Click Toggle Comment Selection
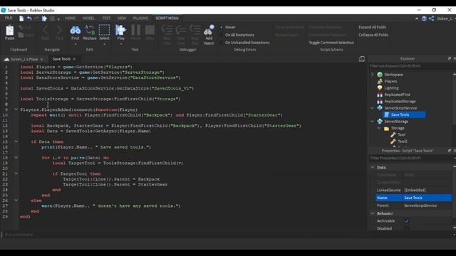The height and width of the screenshot is (256, 456). pos(331,43)
